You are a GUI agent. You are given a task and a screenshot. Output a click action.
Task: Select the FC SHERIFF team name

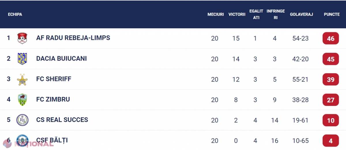54,79
